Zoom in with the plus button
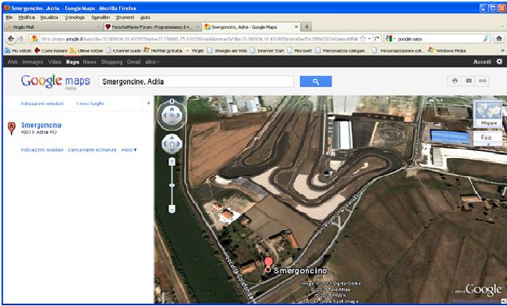Viewport: 507px width, 306px height. (x=172, y=162)
